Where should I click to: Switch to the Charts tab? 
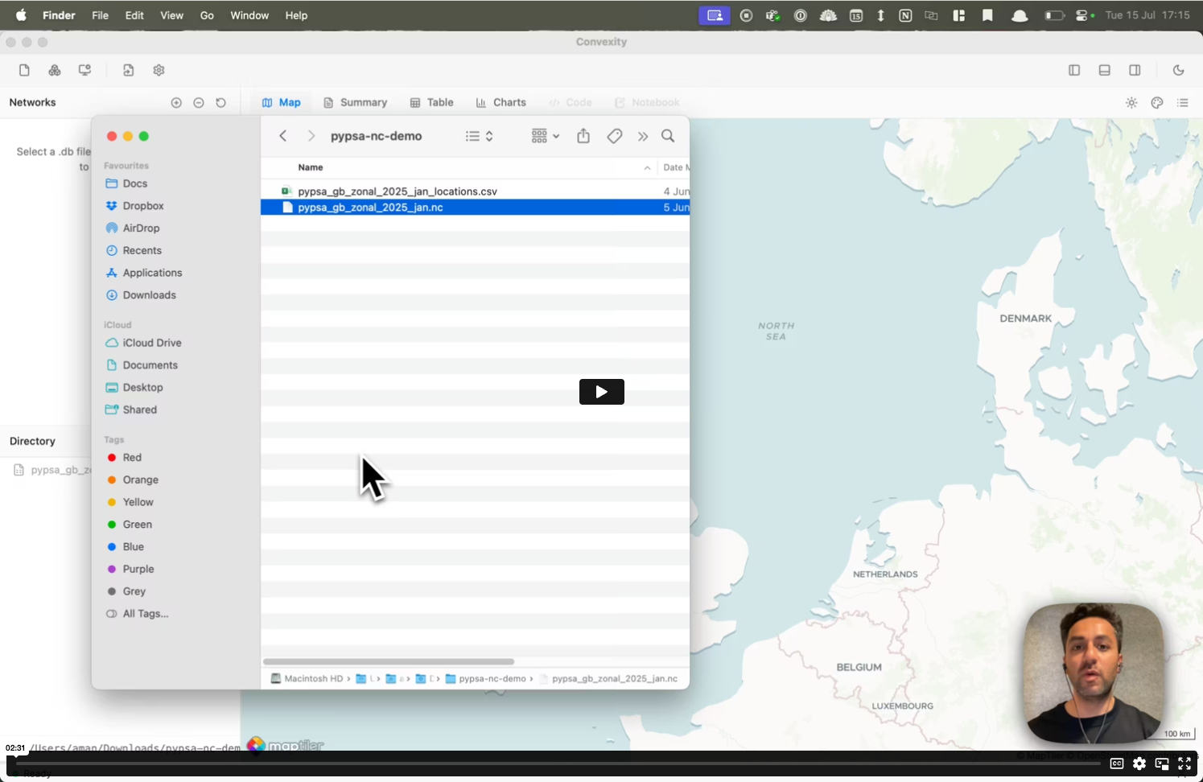tap(501, 103)
